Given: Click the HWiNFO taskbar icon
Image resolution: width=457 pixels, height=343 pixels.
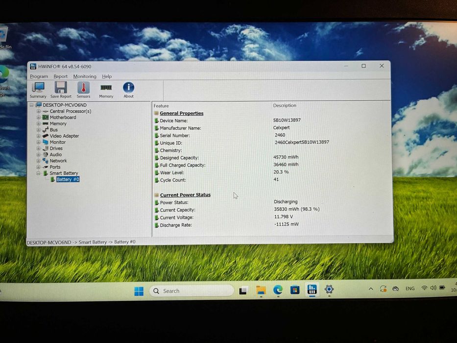Looking at the screenshot, I should [x=312, y=289].
